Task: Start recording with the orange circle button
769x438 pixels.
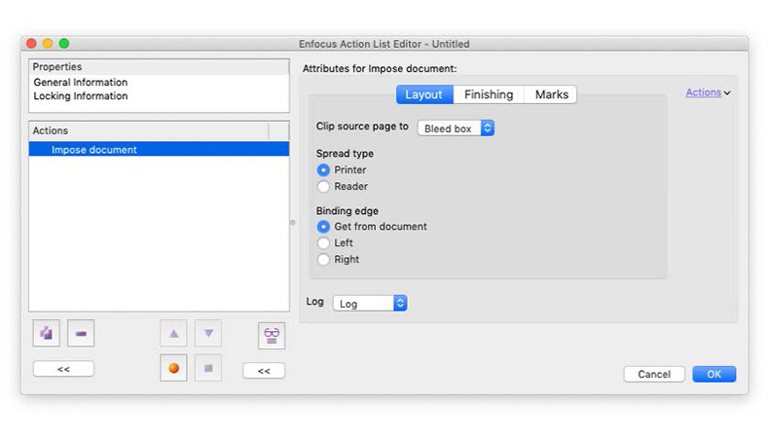Action: point(173,368)
